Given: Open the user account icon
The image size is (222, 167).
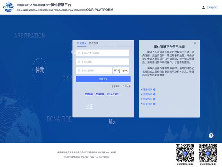Looking at the screenshot, I should pos(203,7).
